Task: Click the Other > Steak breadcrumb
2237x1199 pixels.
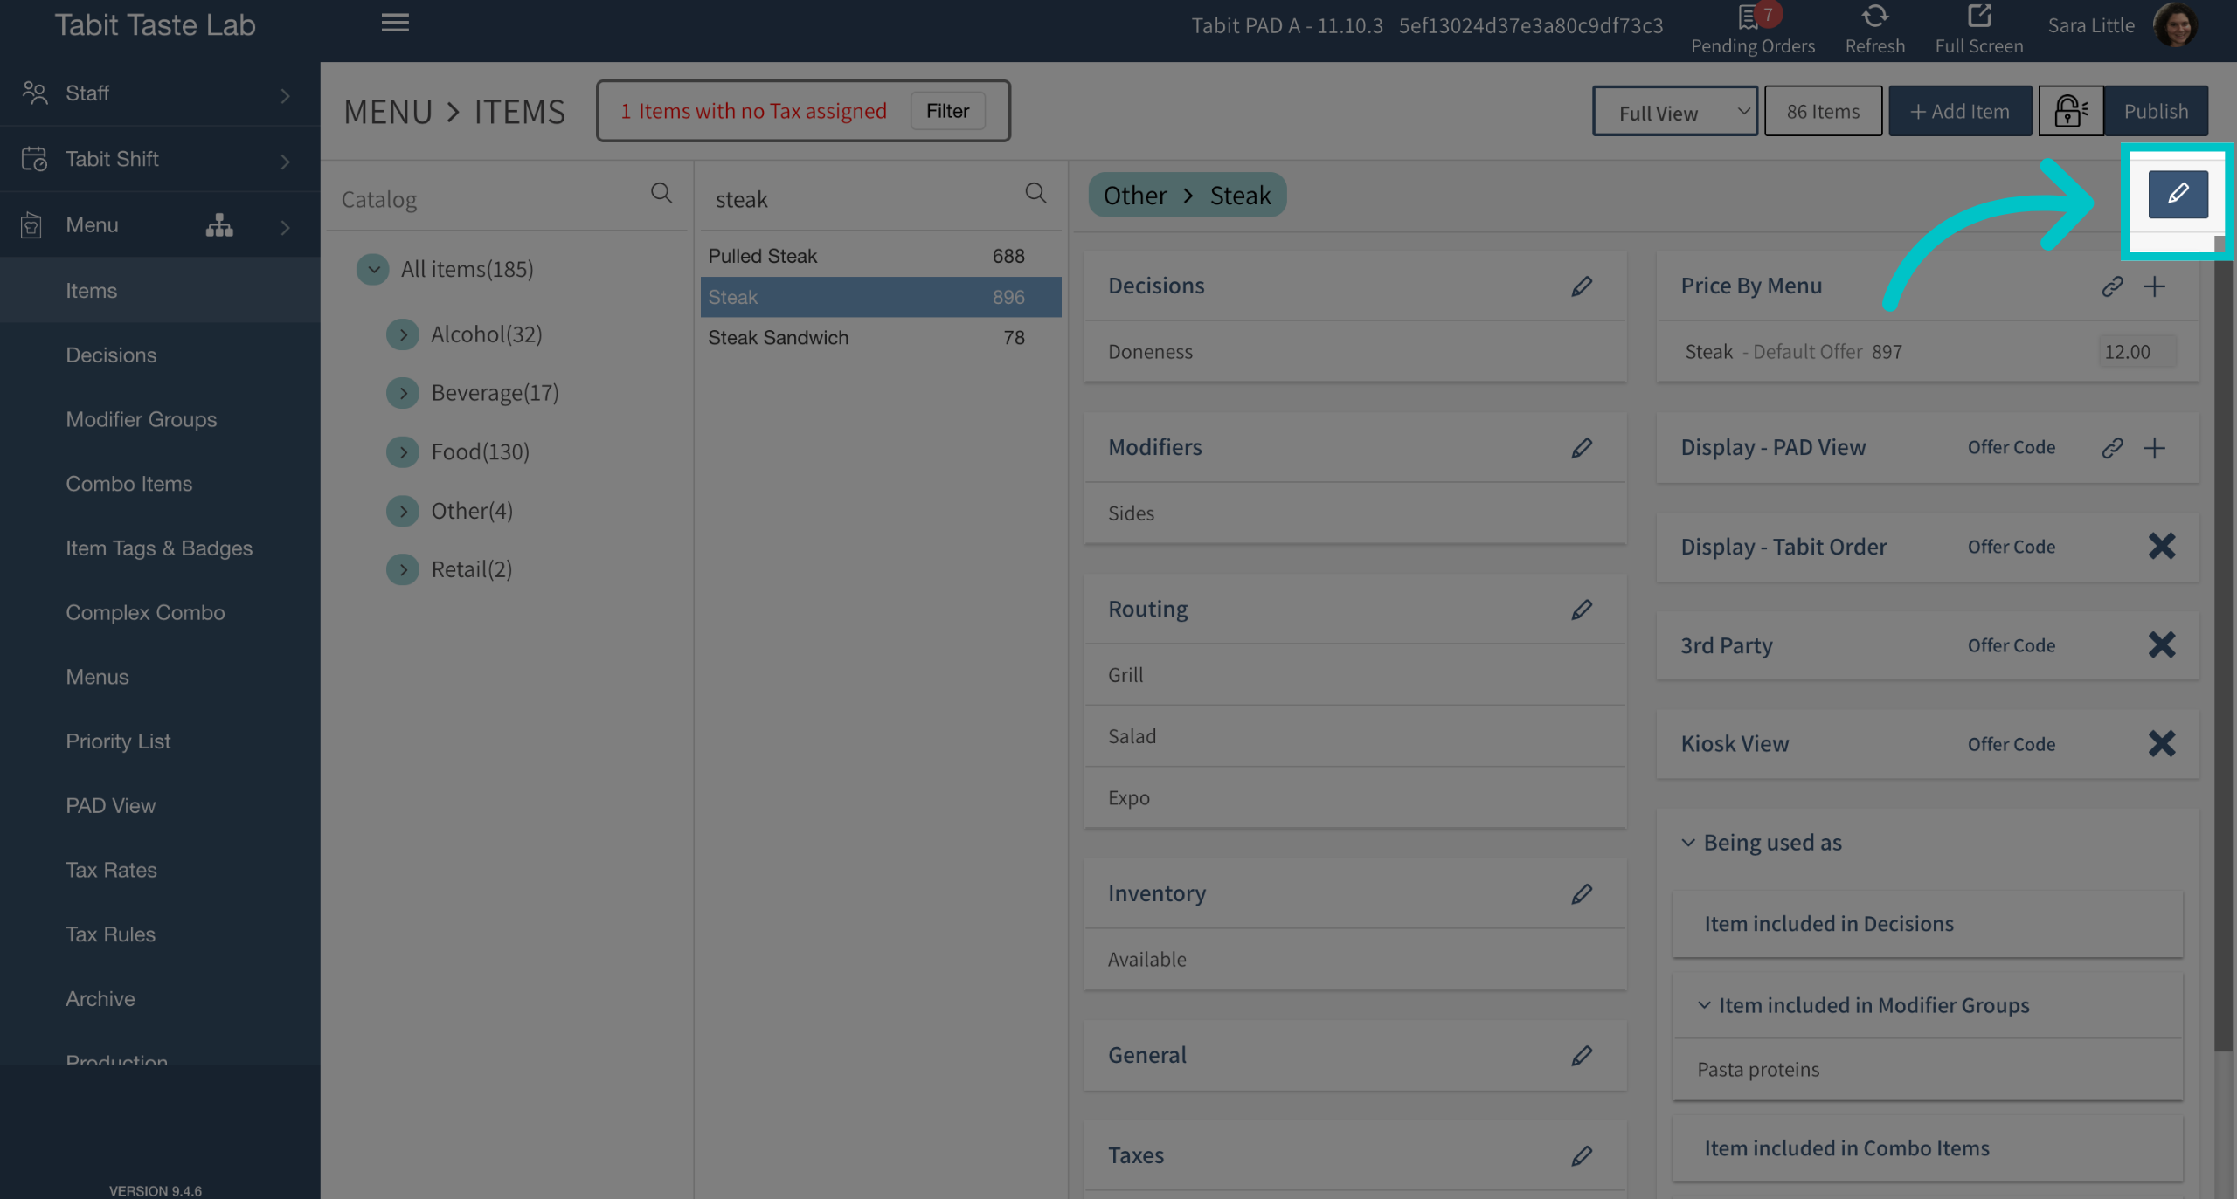Action: click(1187, 195)
